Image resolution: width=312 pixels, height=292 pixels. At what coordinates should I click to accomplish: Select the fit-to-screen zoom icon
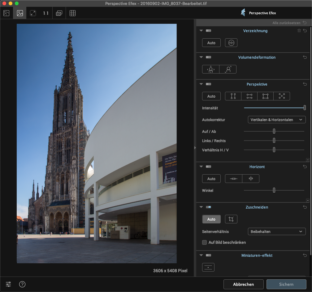[33, 13]
